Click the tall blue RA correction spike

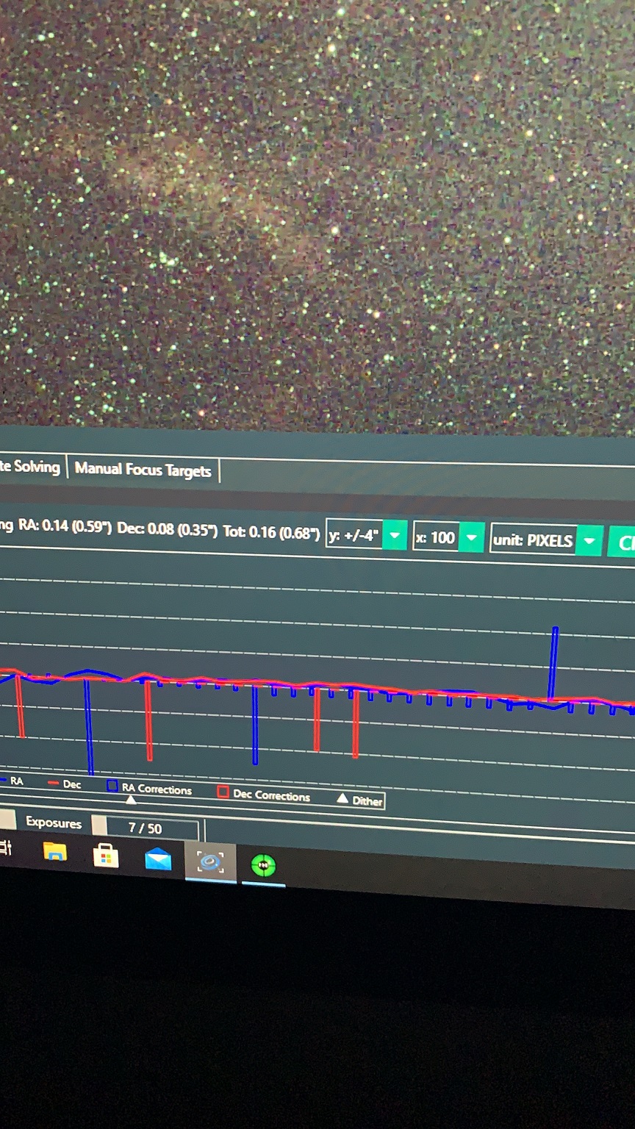(x=555, y=663)
